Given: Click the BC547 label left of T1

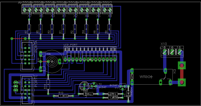Looking at the screenshot, I should tap(113, 85).
